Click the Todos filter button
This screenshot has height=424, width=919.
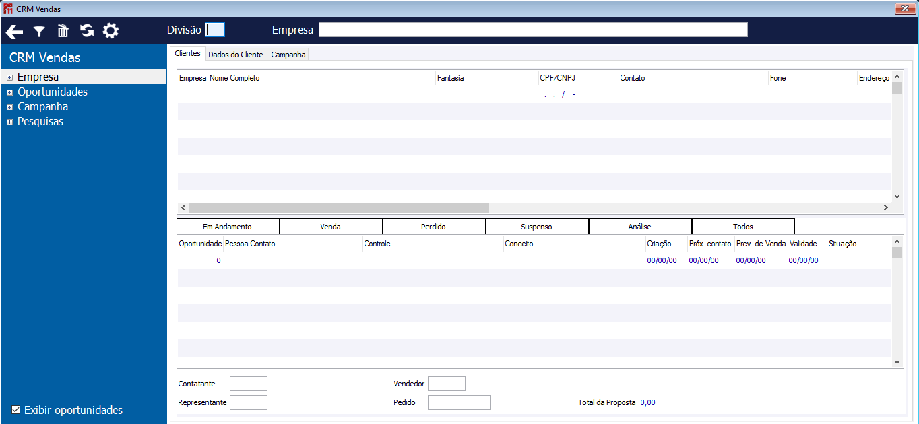[743, 227]
